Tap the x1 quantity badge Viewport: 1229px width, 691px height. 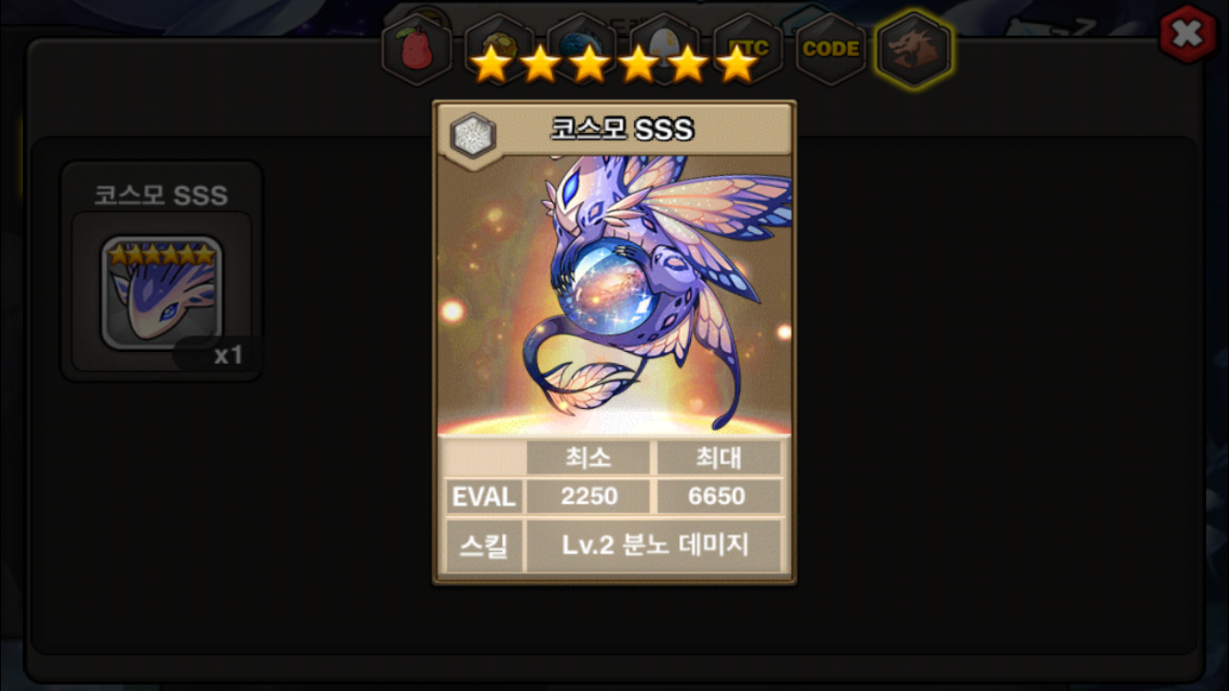click(x=227, y=355)
